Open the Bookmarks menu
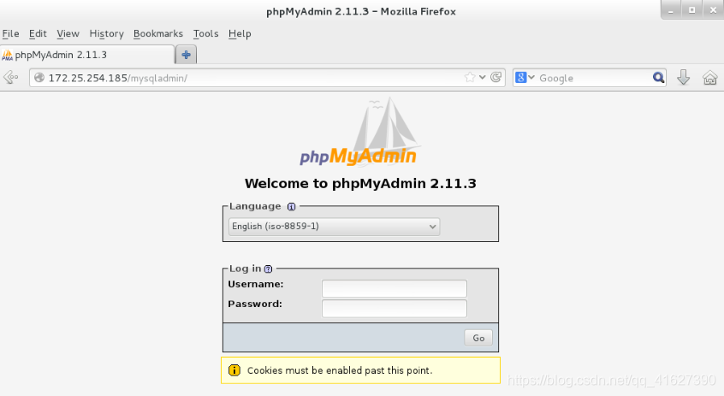724x396 pixels. tap(158, 33)
